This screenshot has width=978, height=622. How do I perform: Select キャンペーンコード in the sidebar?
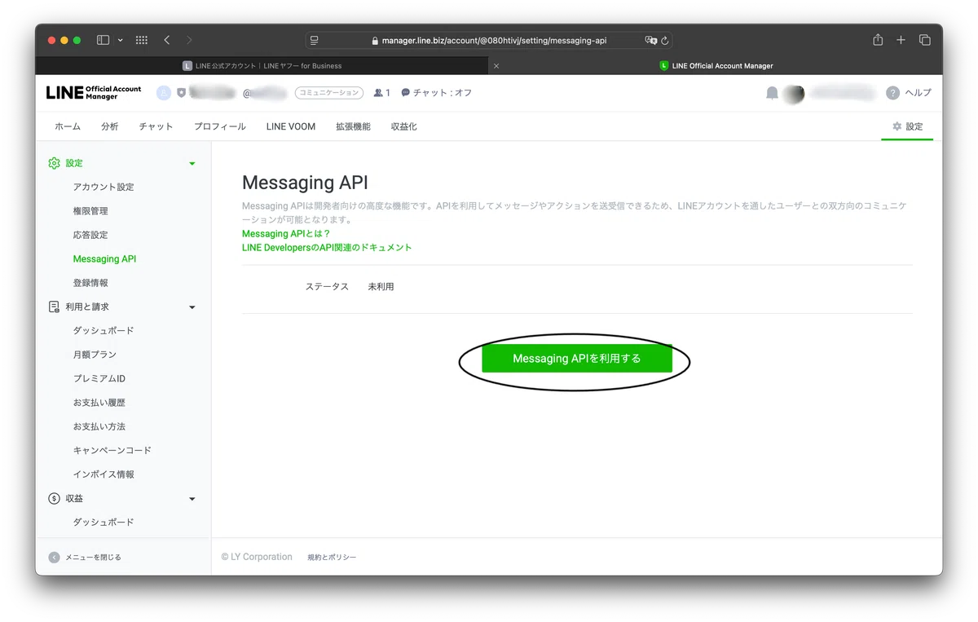click(112, 450)
